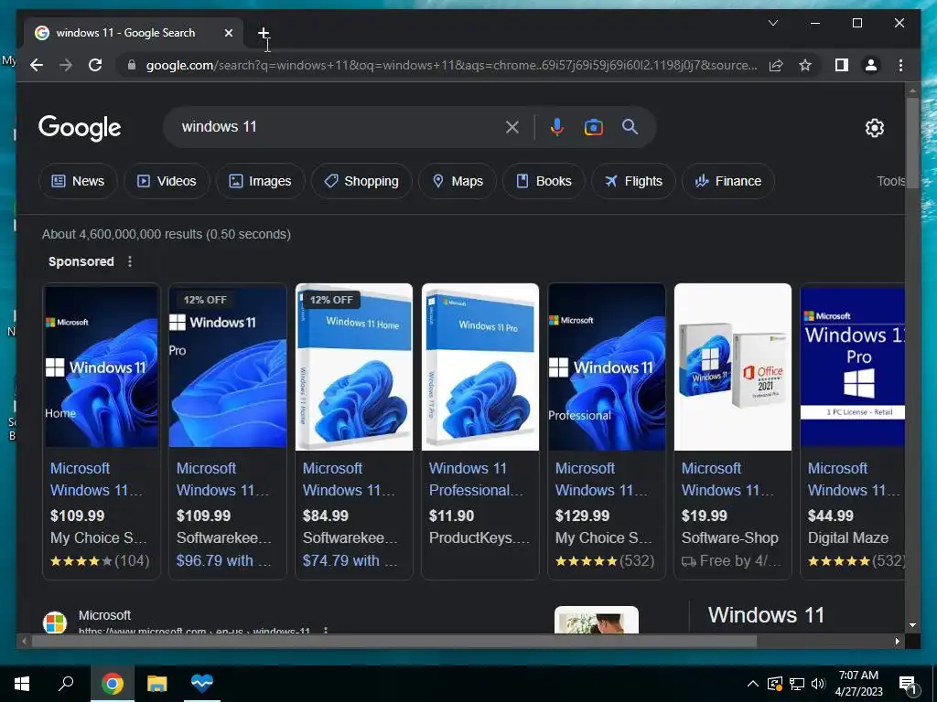Open the Windows 11 Home box image
This screenshot has height=702, width=937.
[x=354, y=367]
